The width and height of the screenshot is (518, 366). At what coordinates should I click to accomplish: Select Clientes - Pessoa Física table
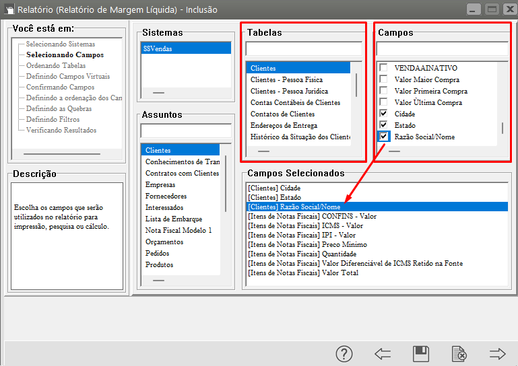tap(286, 79)
